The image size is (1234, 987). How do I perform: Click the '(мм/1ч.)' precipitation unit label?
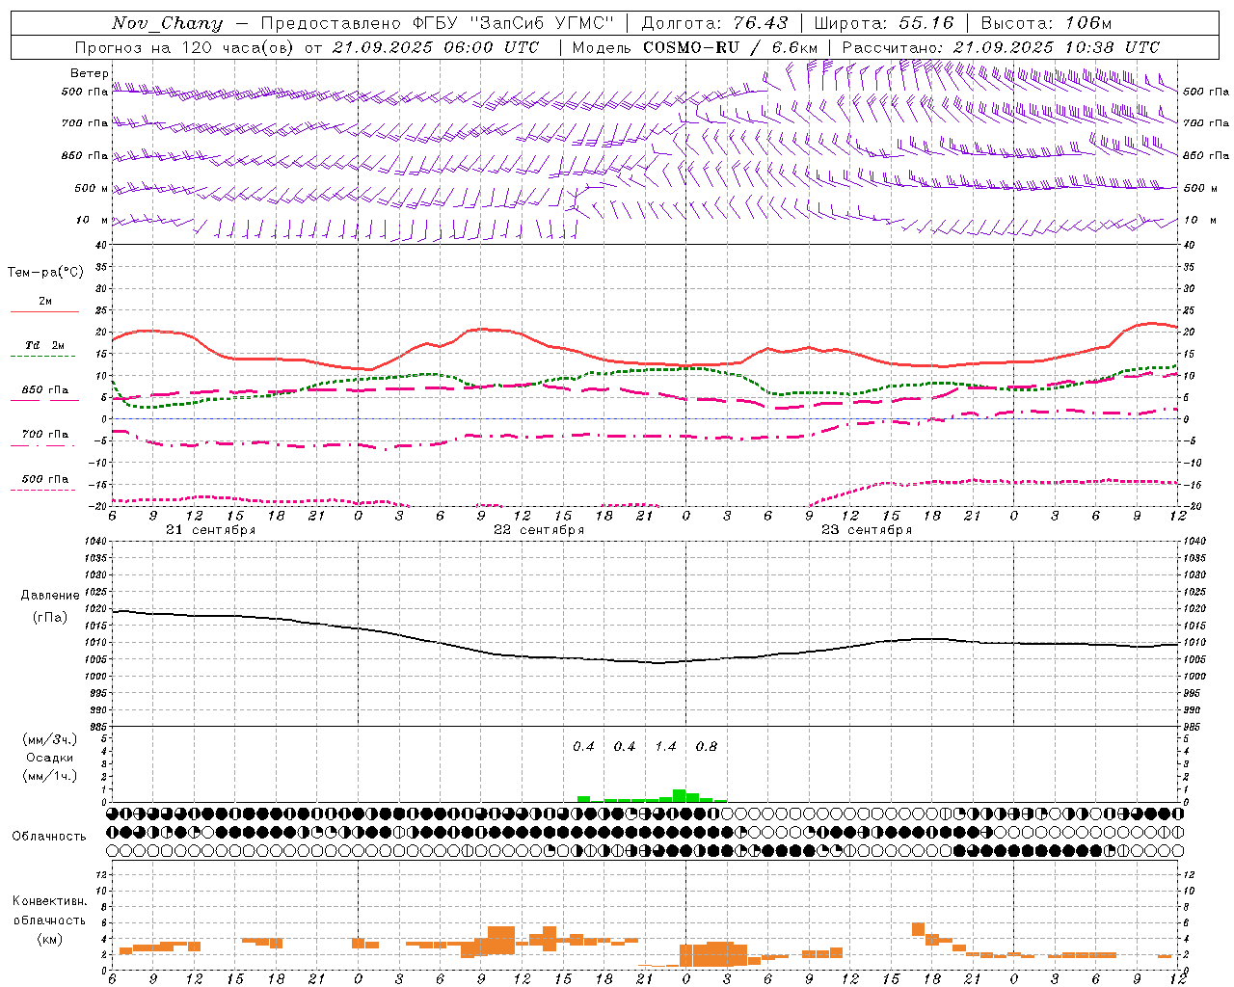(50, 776)
